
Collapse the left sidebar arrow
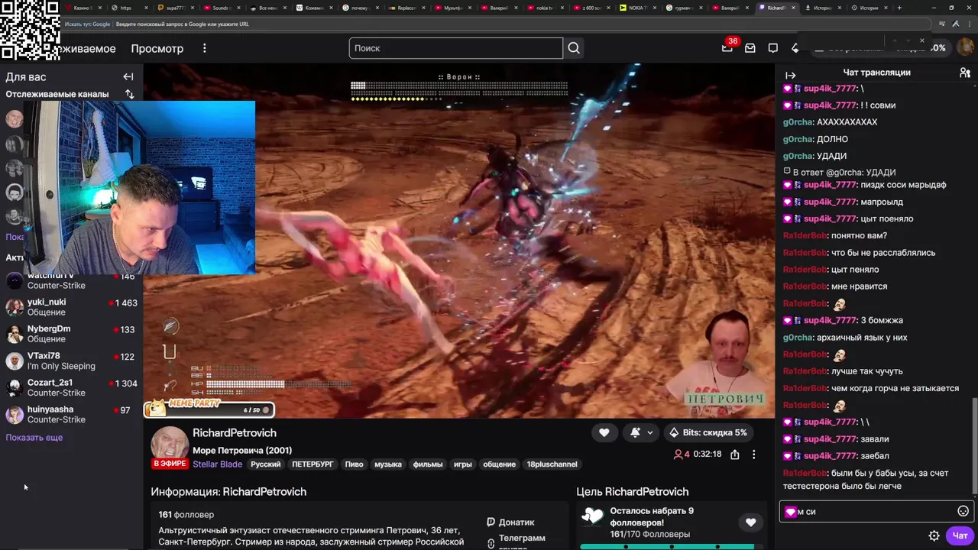click(x=128, y=77)
